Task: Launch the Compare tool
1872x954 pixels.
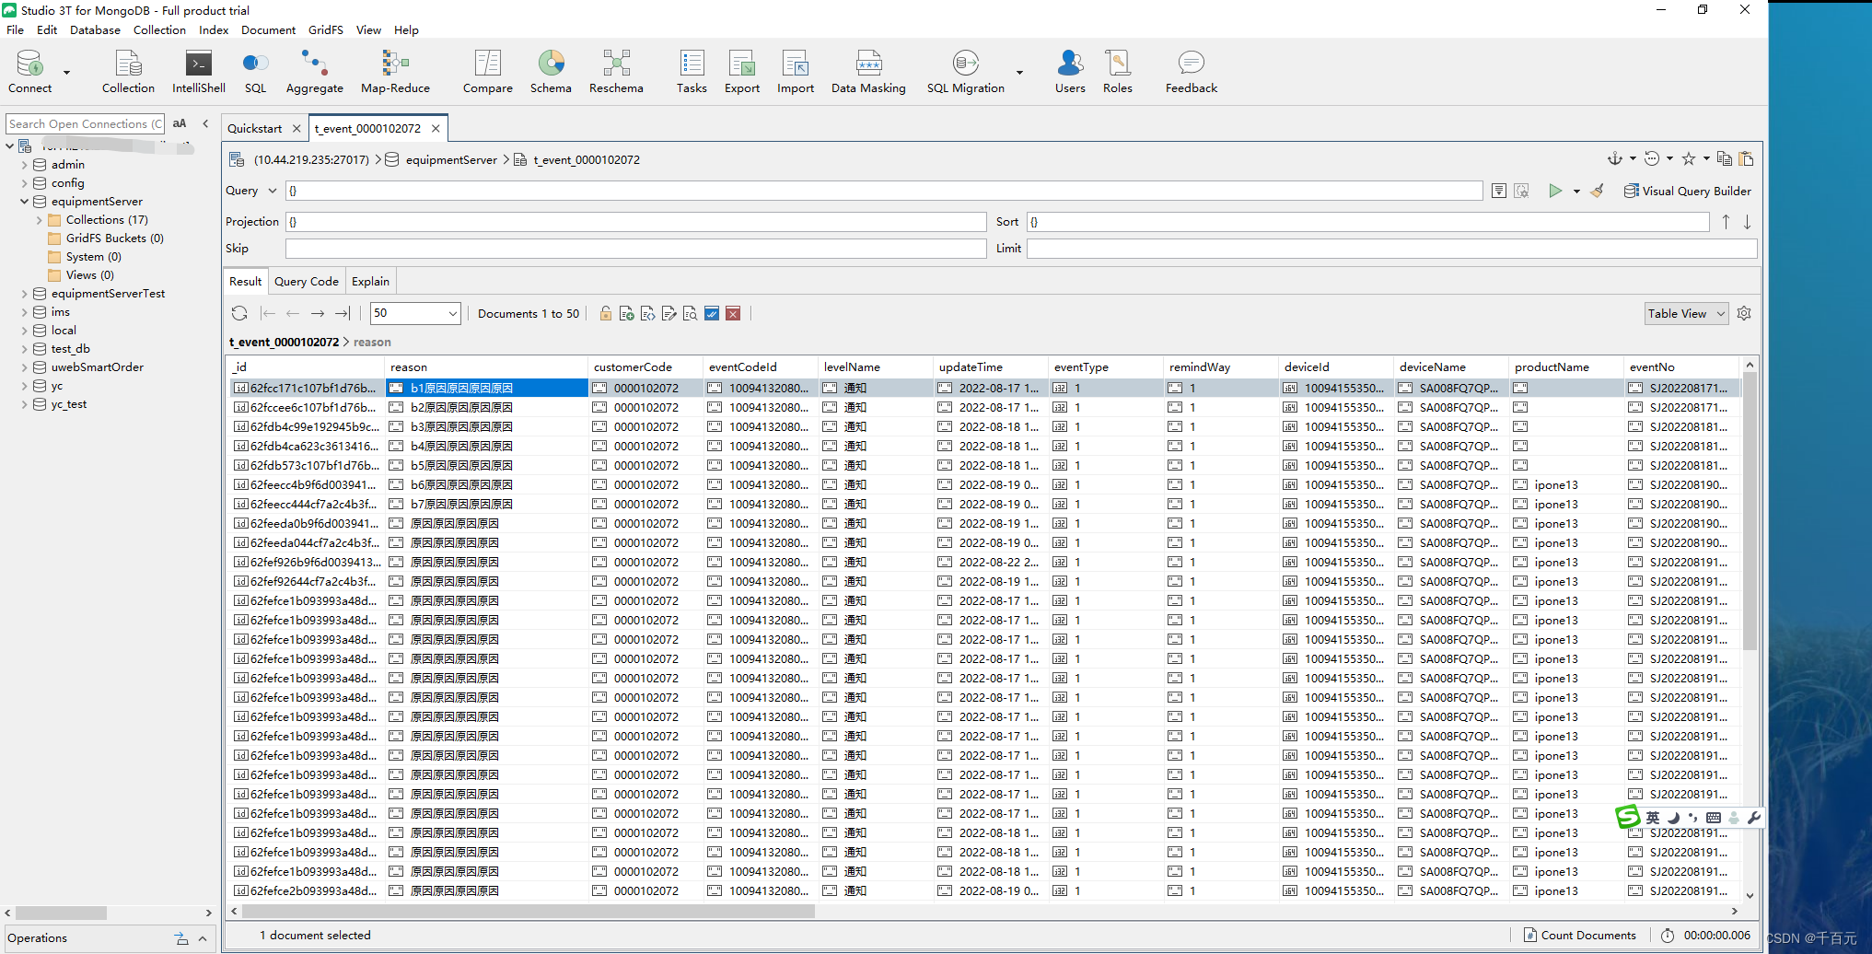Action: tap(487, 72)
